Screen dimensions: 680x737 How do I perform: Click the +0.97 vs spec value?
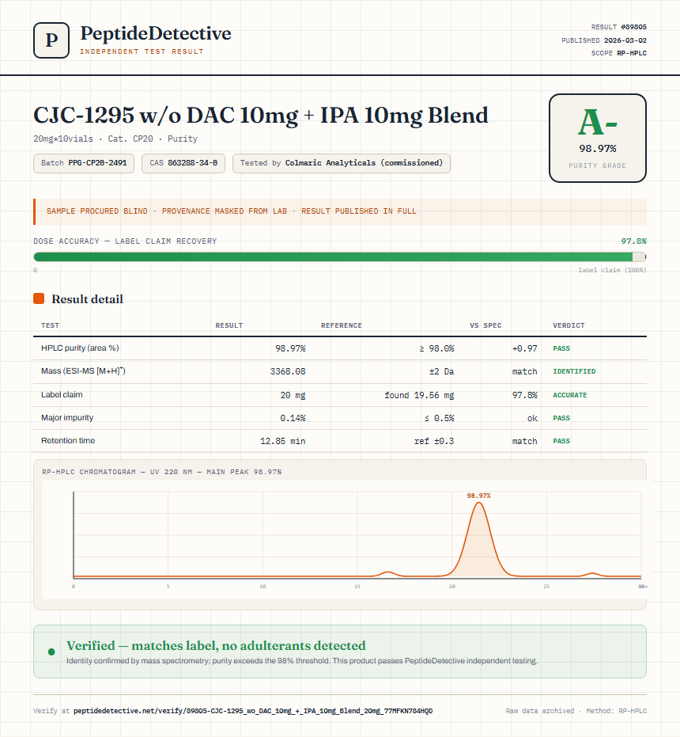tap(524, 348)
